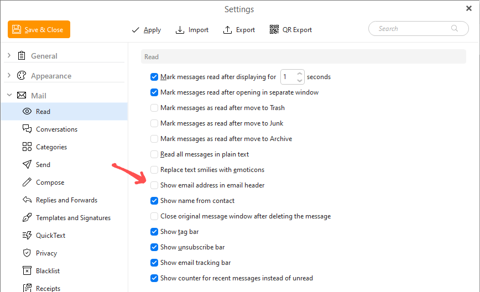The image size is (480, 292).
Task: Open Send settings page
Action: point(64,165)
